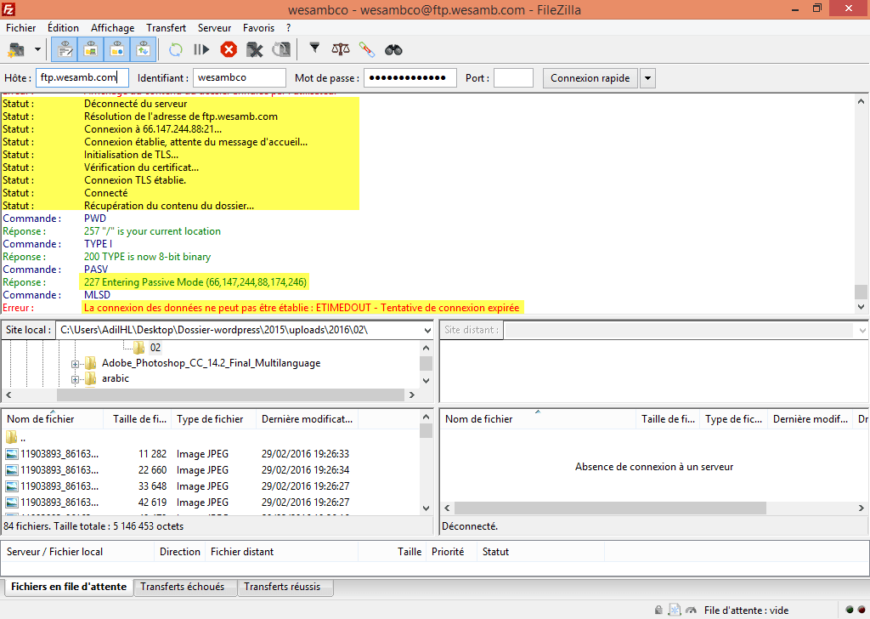Sort local files by Dernière modification column
This screenshot has height=619, width=870.
[308, 419]
